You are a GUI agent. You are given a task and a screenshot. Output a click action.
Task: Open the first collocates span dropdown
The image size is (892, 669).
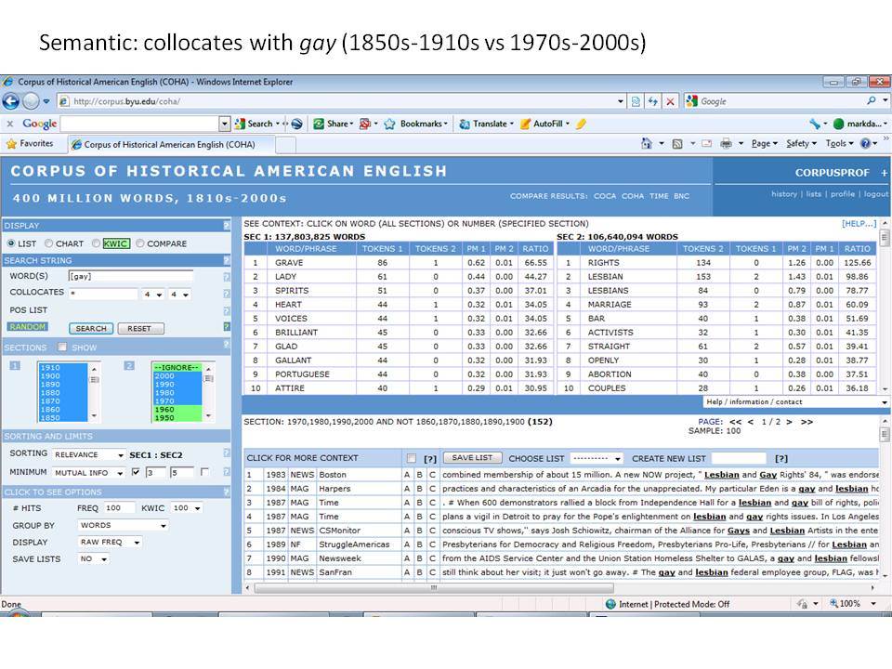153,295
